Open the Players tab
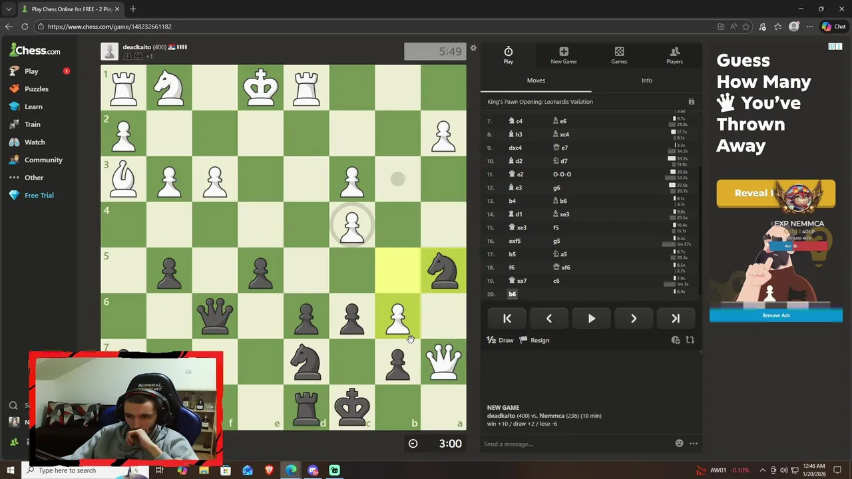 point(674,56)
